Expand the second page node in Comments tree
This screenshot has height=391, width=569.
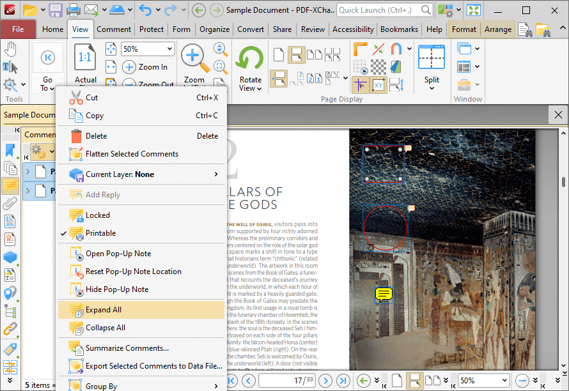pyautogui.click(x=28, y=190)
